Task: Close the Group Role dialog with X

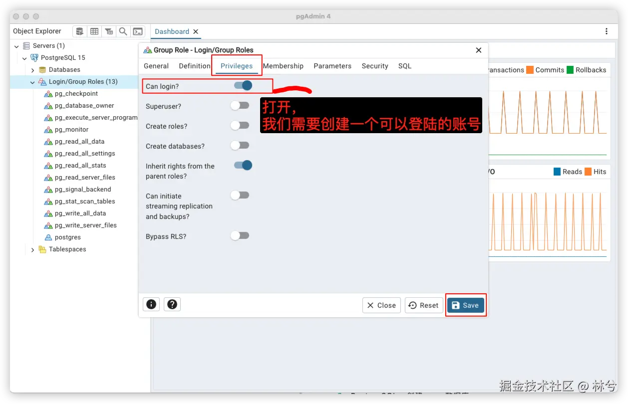Action: click(x=478, y=50)
